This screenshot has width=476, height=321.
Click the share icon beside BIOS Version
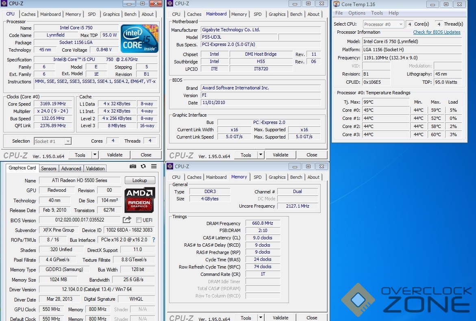point(127,220)
